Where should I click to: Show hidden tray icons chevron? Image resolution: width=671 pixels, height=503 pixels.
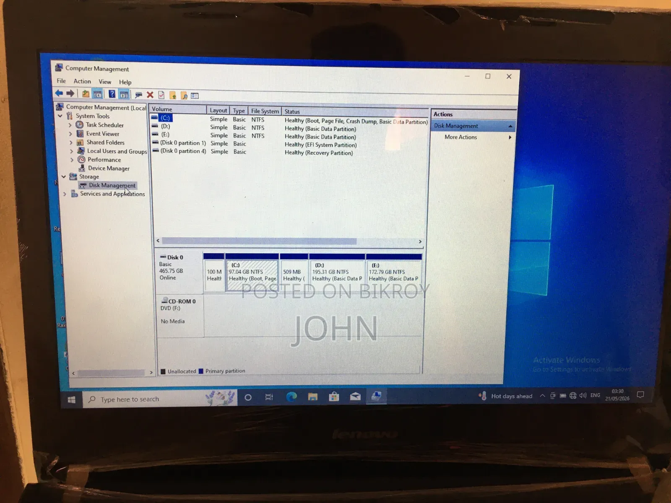[x=542, y=396]
